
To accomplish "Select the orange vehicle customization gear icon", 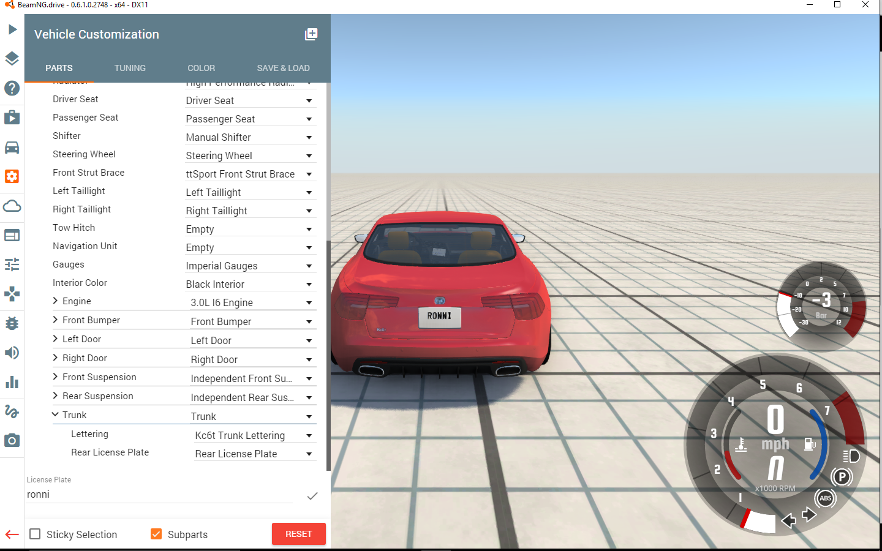I will 12,176.
